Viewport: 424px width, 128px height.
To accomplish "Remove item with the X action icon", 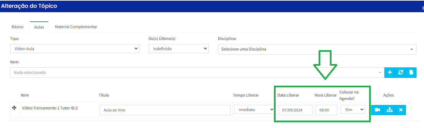I will [x=401, y=110].
